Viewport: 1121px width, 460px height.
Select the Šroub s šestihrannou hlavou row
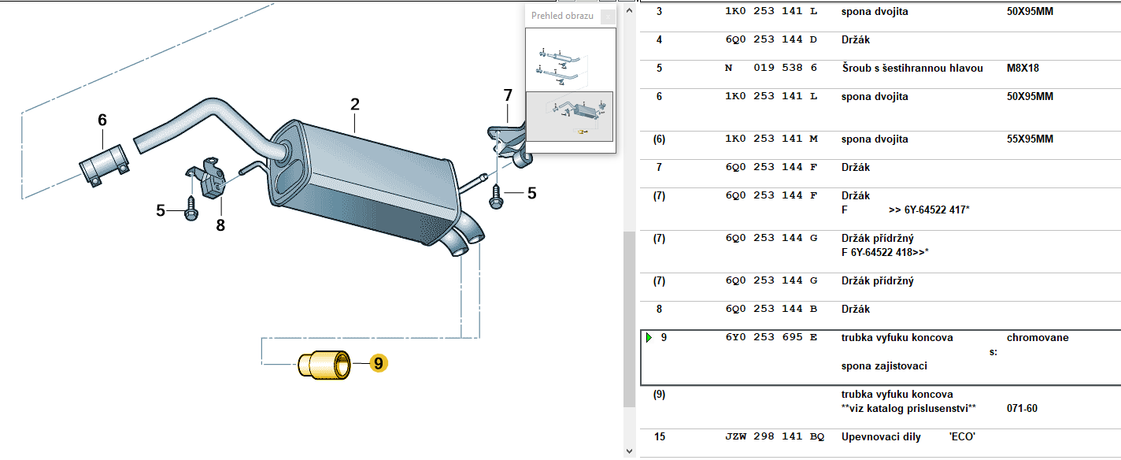tap(912, 69)
